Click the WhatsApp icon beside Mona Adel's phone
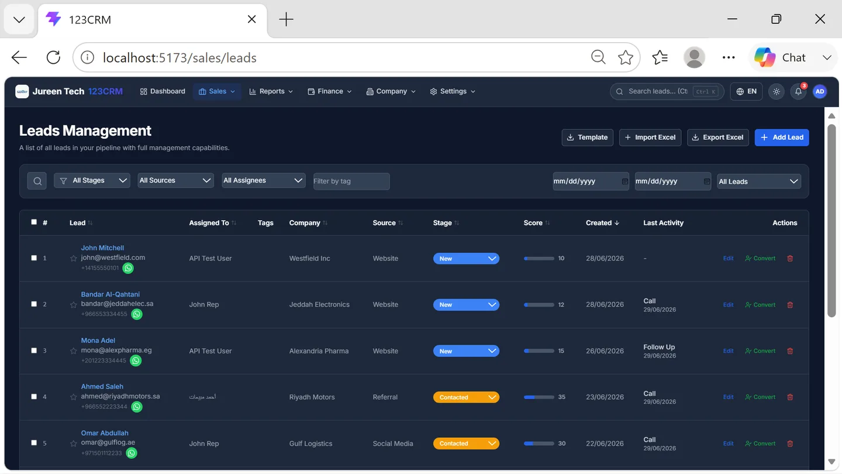Screen dimensions: 842x474 [136, 360]
